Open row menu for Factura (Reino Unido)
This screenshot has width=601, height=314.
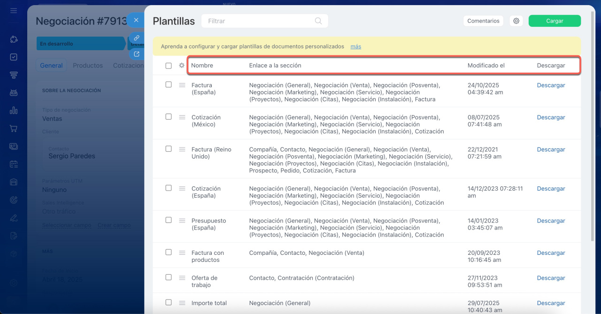pos(182,149)
